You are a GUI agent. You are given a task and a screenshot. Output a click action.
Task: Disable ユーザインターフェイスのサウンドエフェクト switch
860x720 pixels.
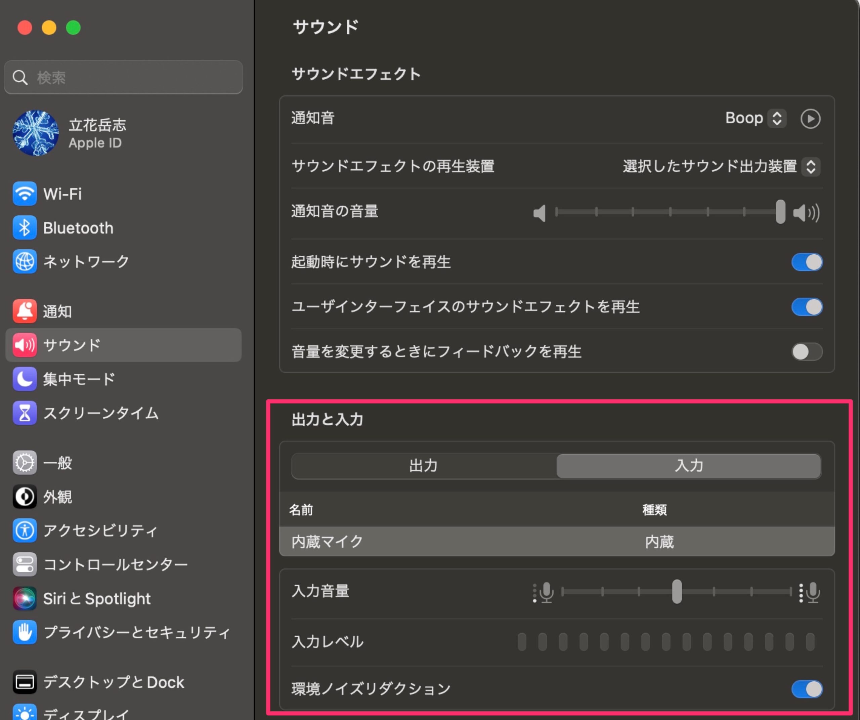[806, 307]
